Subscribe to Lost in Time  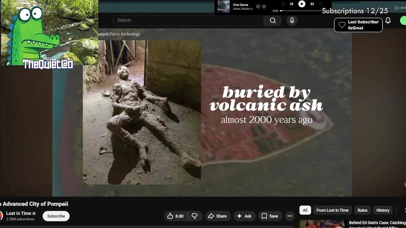(56, 216)
